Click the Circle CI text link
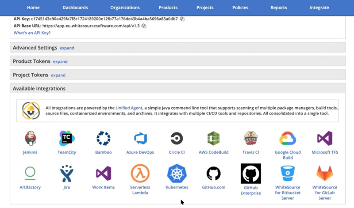The height and width of the screenshot is (208, 354). click(177, 152)
